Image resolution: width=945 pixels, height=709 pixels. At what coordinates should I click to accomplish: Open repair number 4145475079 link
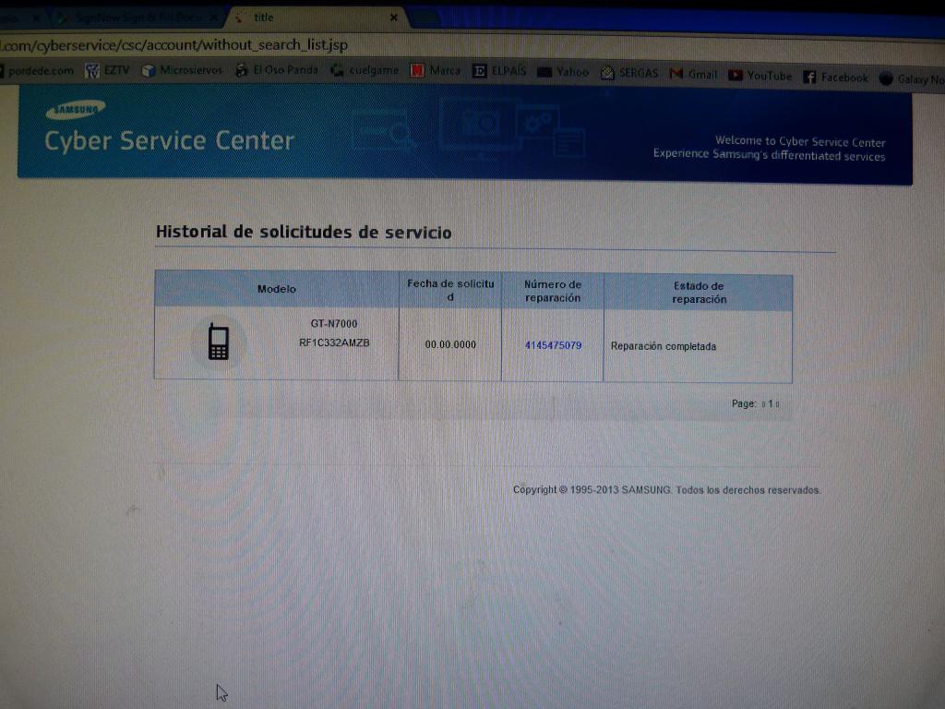coord(553,346)
